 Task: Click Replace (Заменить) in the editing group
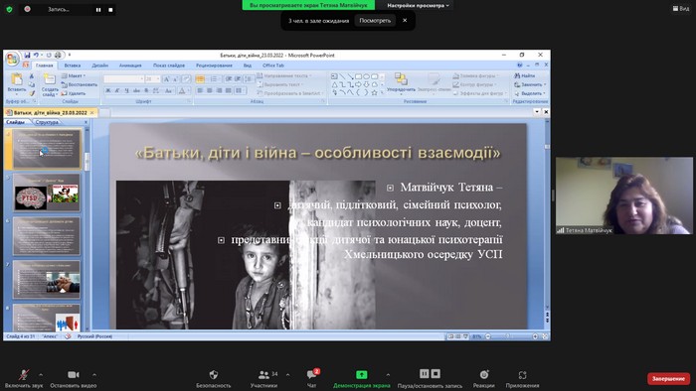530,84
